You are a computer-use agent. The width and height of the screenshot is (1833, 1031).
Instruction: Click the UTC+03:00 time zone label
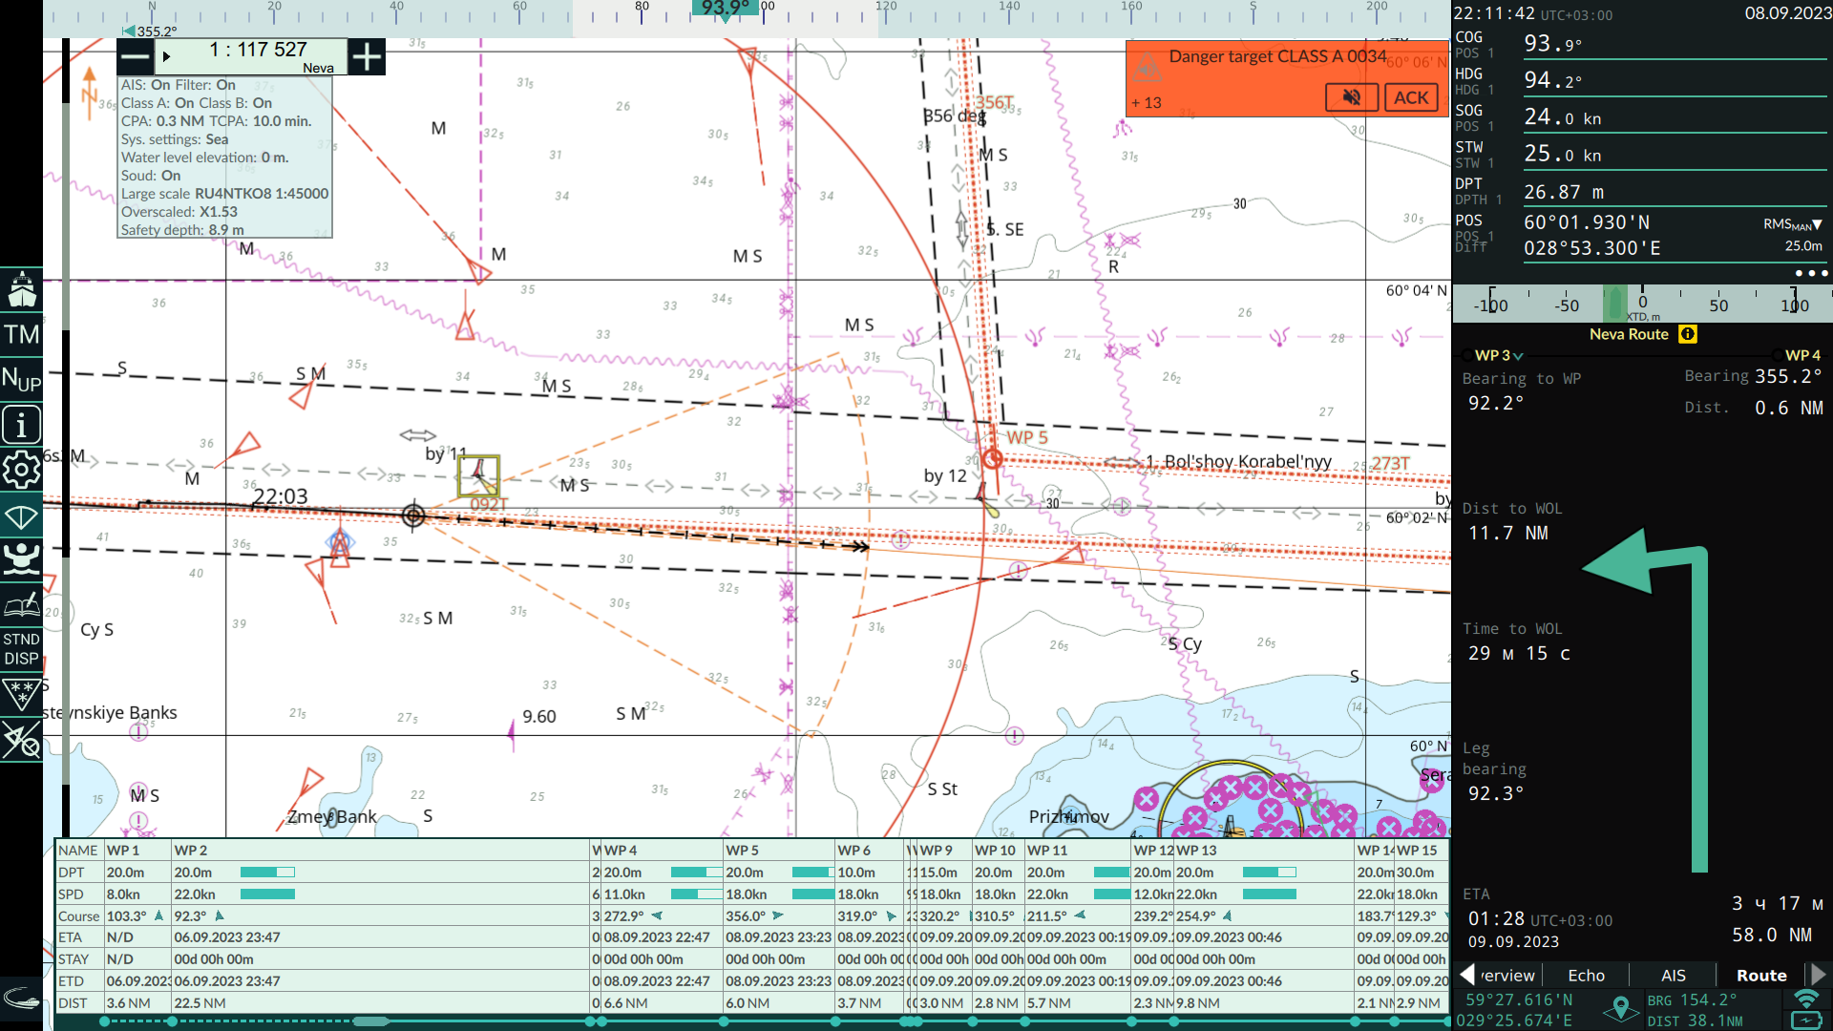coord(1576,15)
